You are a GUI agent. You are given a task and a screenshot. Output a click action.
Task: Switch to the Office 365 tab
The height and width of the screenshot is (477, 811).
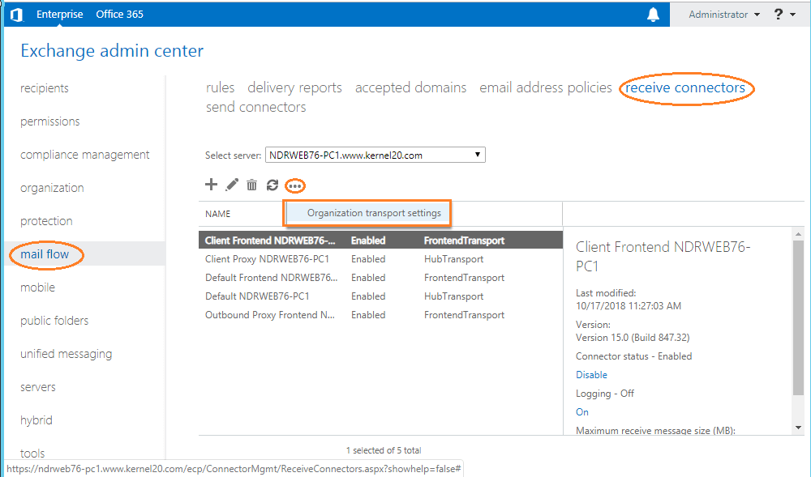tap(119, 15)
